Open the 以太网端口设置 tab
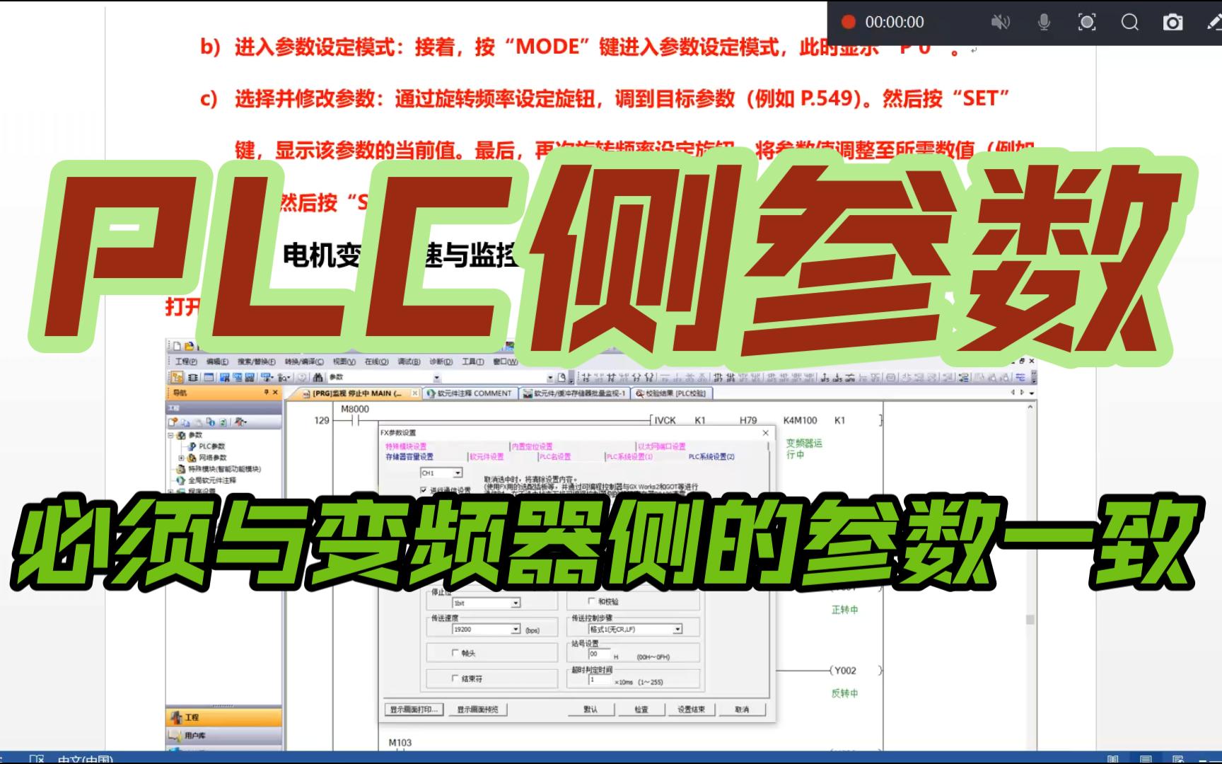 point(661,446)
